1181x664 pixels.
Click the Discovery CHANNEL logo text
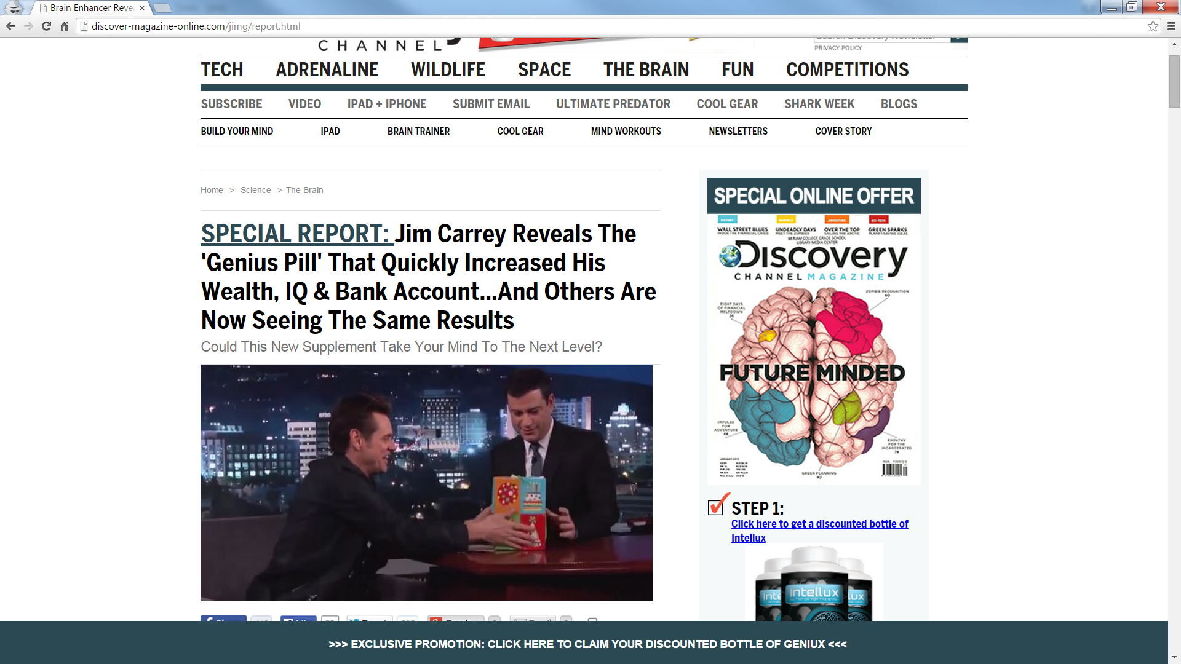[x=380, y=45]
